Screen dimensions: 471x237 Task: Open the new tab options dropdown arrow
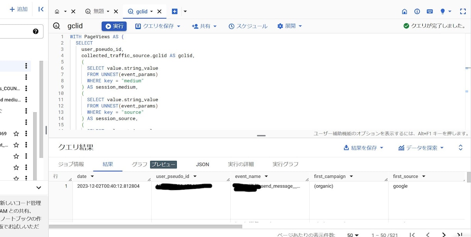(185, 12)
